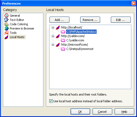Screen dimensions: 137x117
Task: Select C:\PHP\Apache\htdocs folder entry
Action: (x=81, y=32)
